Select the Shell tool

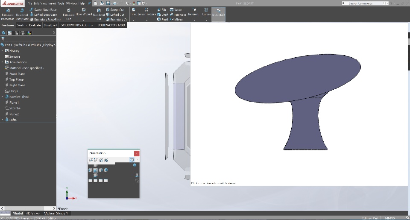(x=163, y=19)
